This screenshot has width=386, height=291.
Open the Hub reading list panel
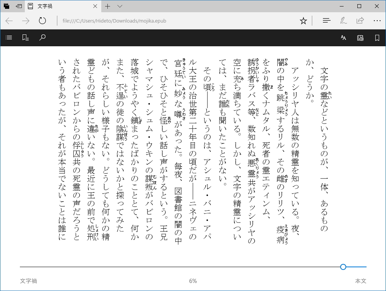point(326,21)
